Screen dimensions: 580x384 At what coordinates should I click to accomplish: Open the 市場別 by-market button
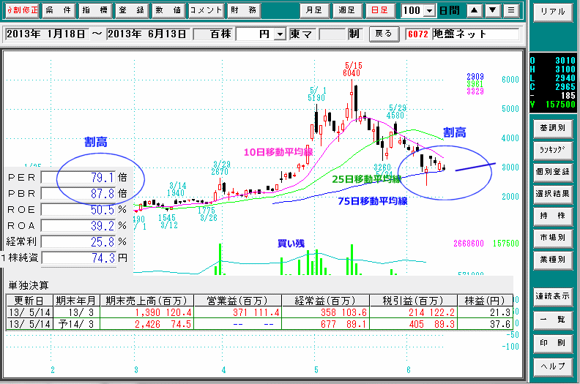pos(553,238)
